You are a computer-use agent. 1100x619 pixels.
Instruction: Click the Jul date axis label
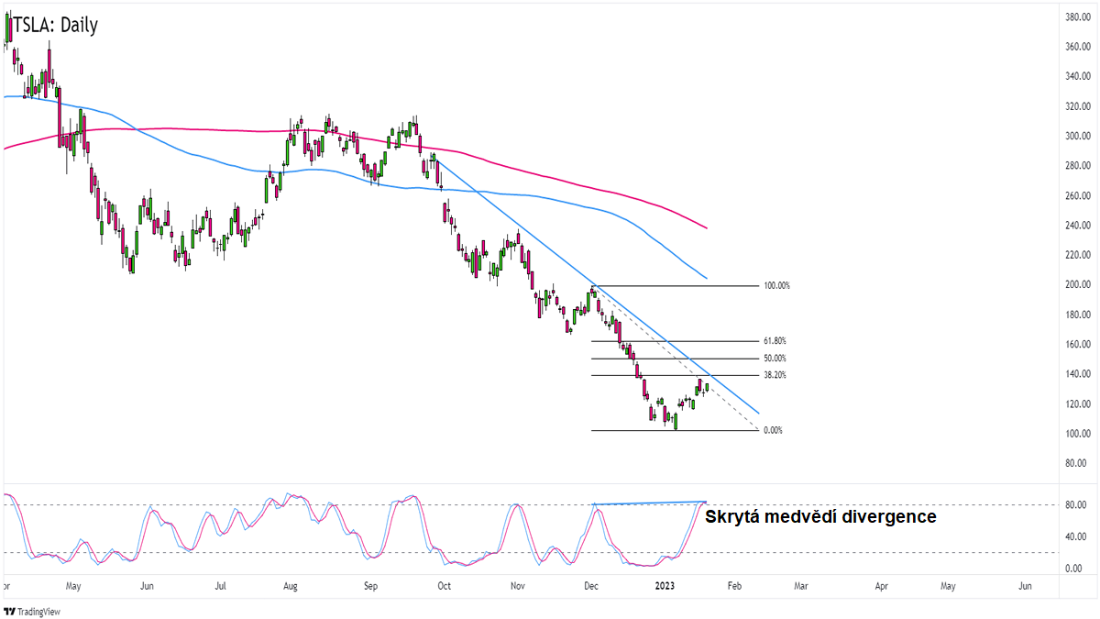(221, 584)
